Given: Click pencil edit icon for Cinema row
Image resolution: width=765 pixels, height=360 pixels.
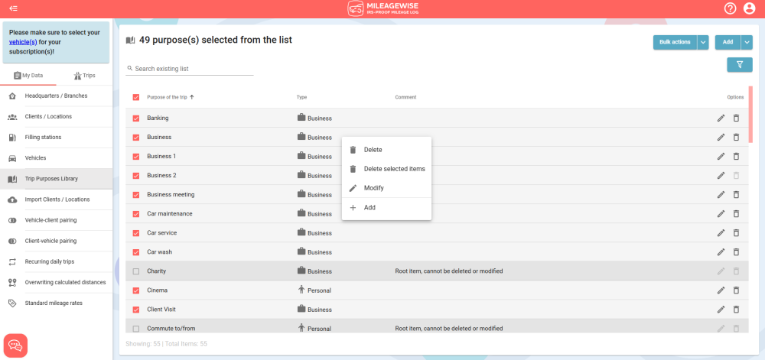Looking at the screenshot, I should tap(721, 290).
